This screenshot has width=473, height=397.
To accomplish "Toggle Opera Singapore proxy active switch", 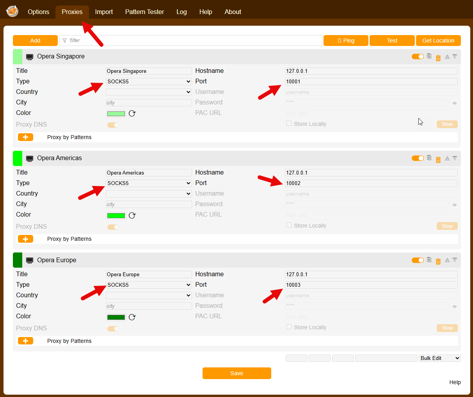I will [418, 56].
